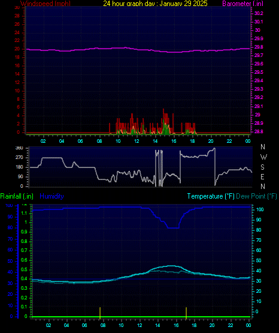
Task: Click the first yellow sunrise marker
Action: 100,313
